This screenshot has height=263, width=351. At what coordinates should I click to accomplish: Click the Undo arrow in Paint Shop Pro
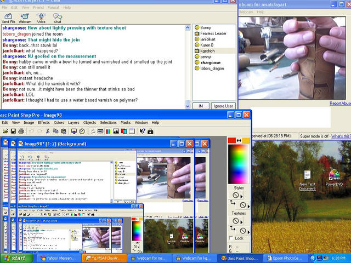(32, 131)
